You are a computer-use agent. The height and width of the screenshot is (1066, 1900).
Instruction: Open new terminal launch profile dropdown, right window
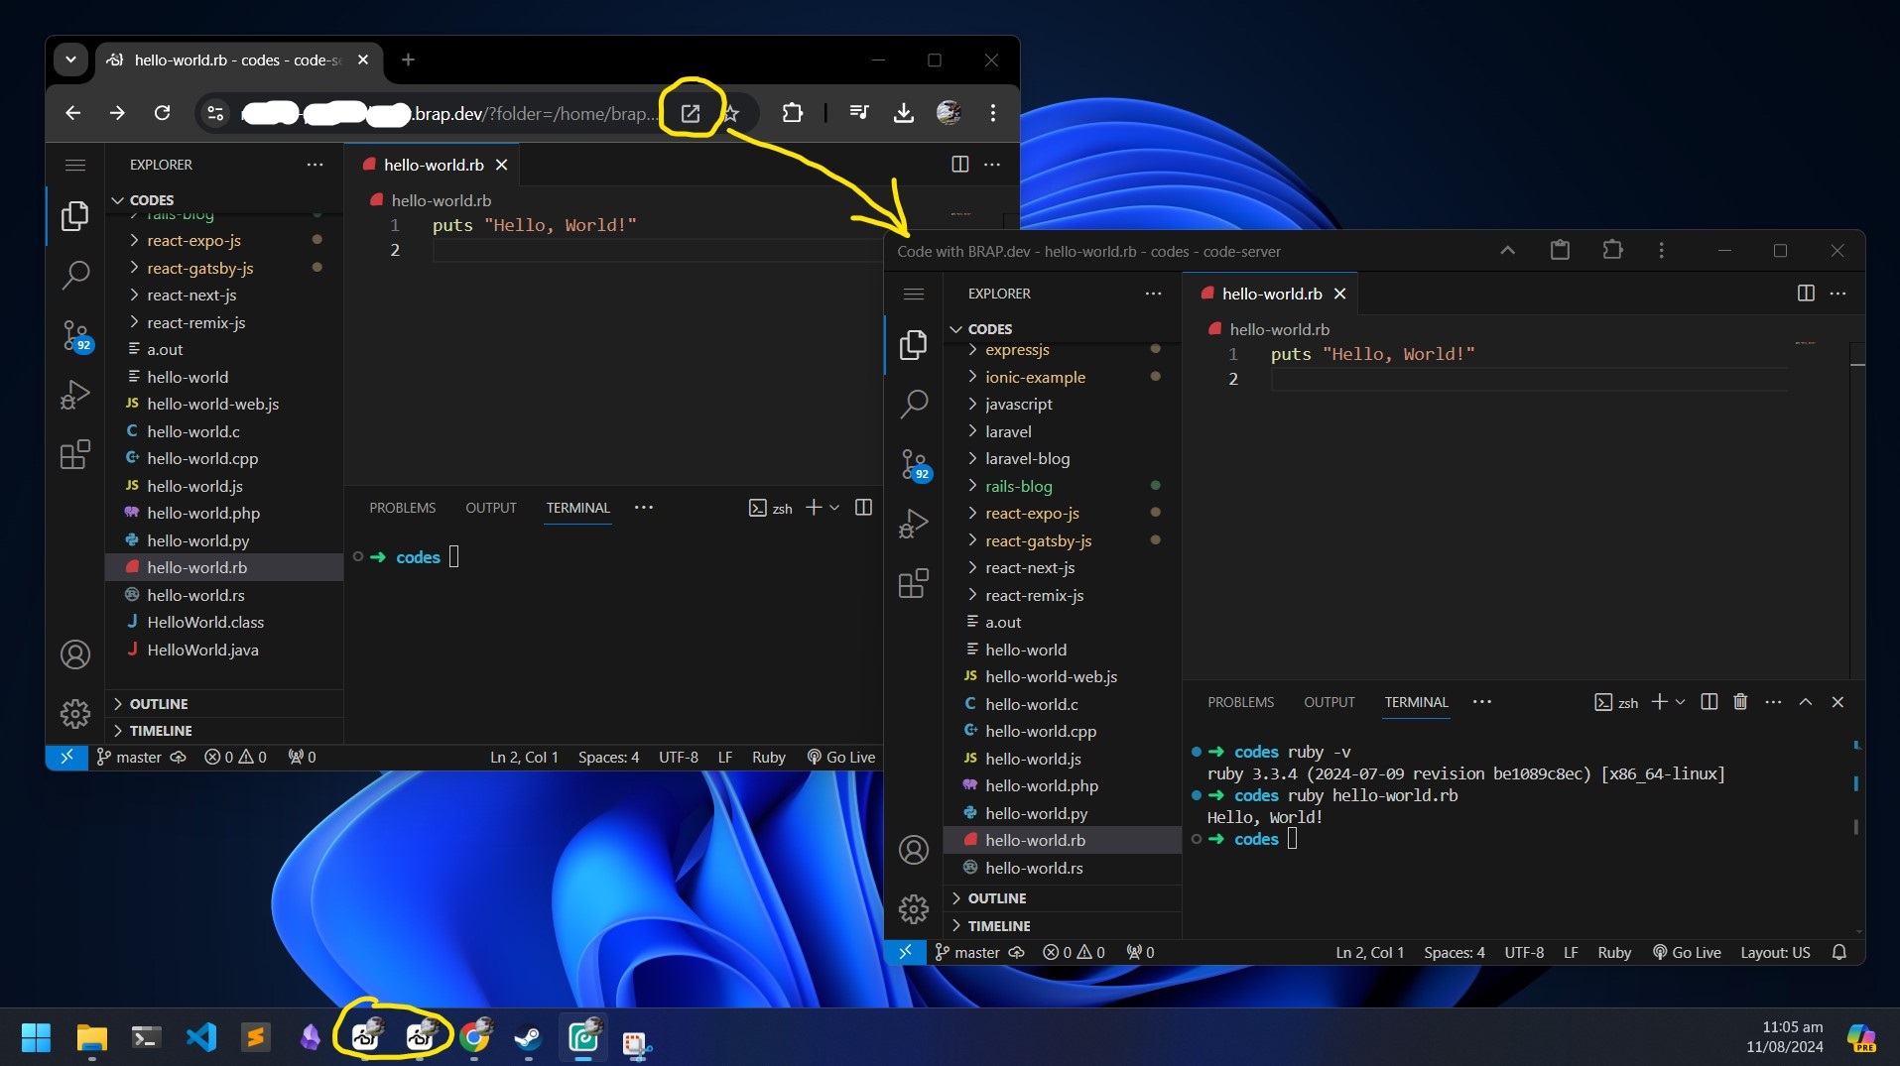[1680, 702]
